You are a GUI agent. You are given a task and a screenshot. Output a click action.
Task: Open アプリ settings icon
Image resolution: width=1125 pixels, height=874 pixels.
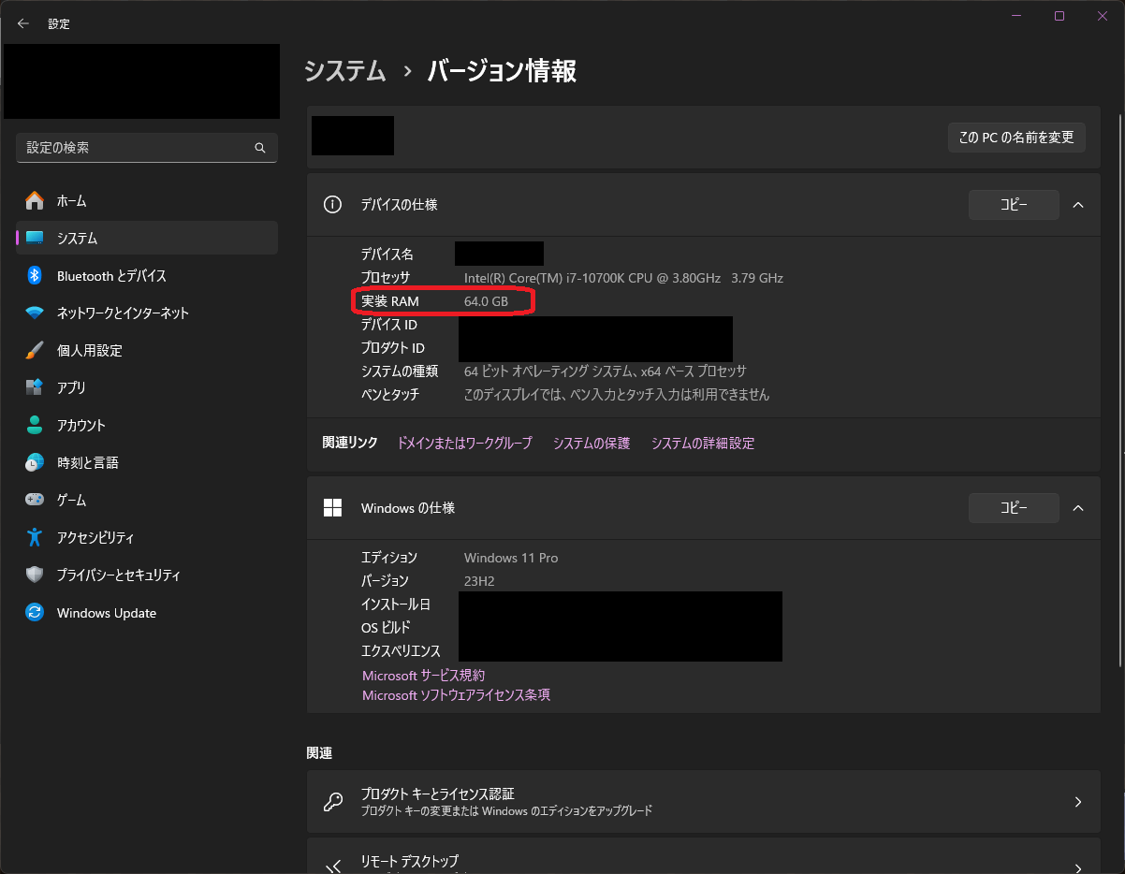pos(35,387)
